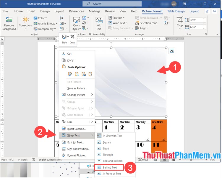Switch to Focus mode in status bar
The image size is (222, 178).
click(x=143, y=160)
